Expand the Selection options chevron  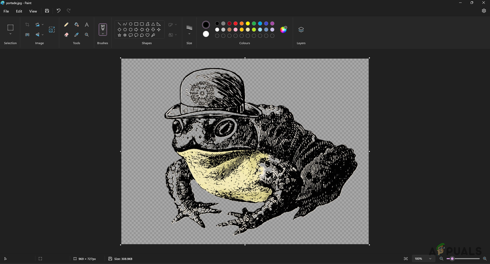[10, 34]
